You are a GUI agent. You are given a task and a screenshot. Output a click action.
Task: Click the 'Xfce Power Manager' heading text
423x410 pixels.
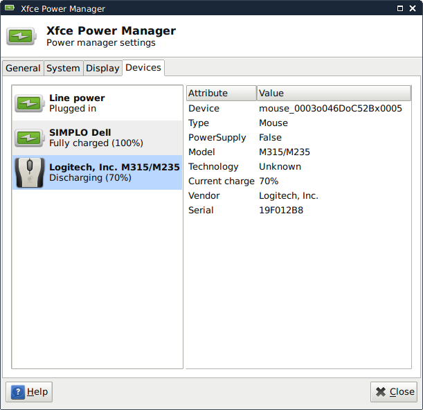click(x=111, y=30)
